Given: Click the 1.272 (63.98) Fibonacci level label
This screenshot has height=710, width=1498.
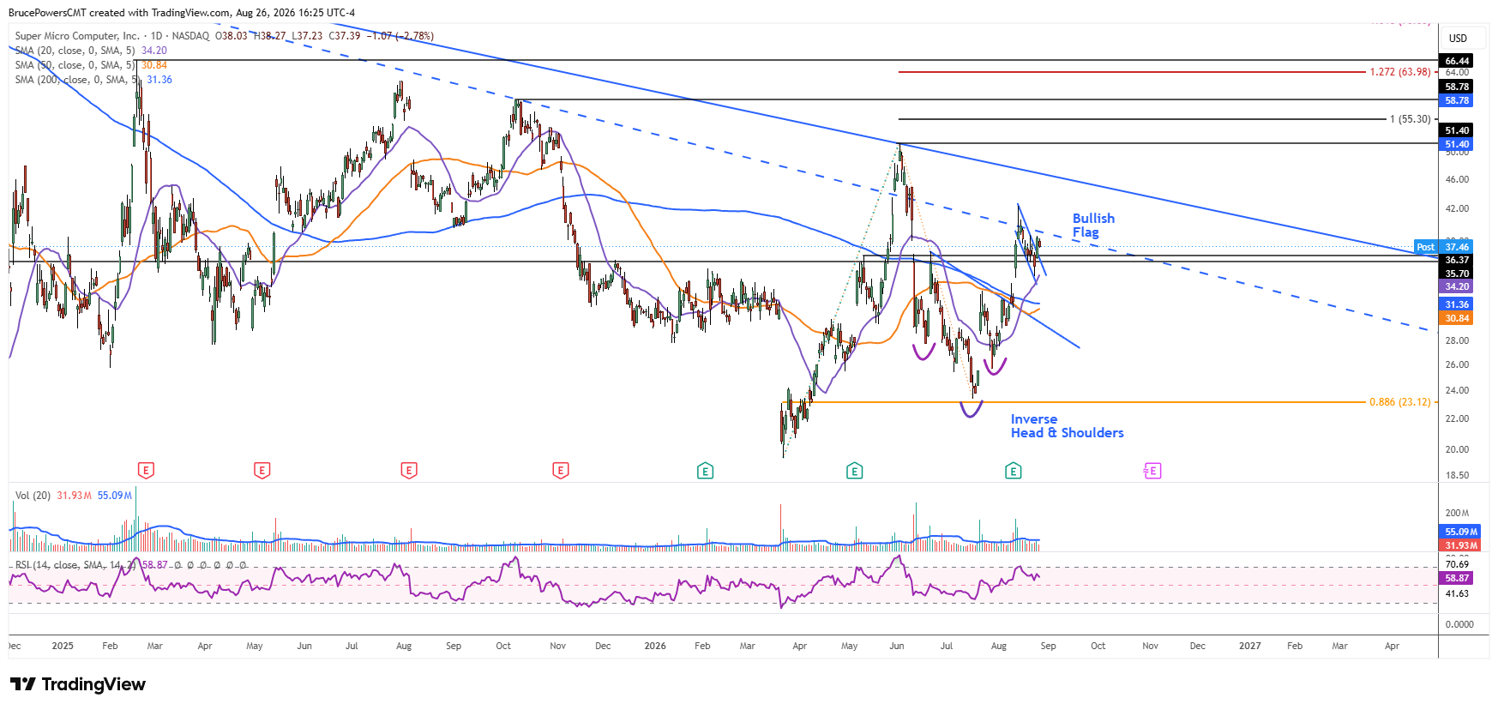Looking at the screenshot, I should [x=1400, y=72].
